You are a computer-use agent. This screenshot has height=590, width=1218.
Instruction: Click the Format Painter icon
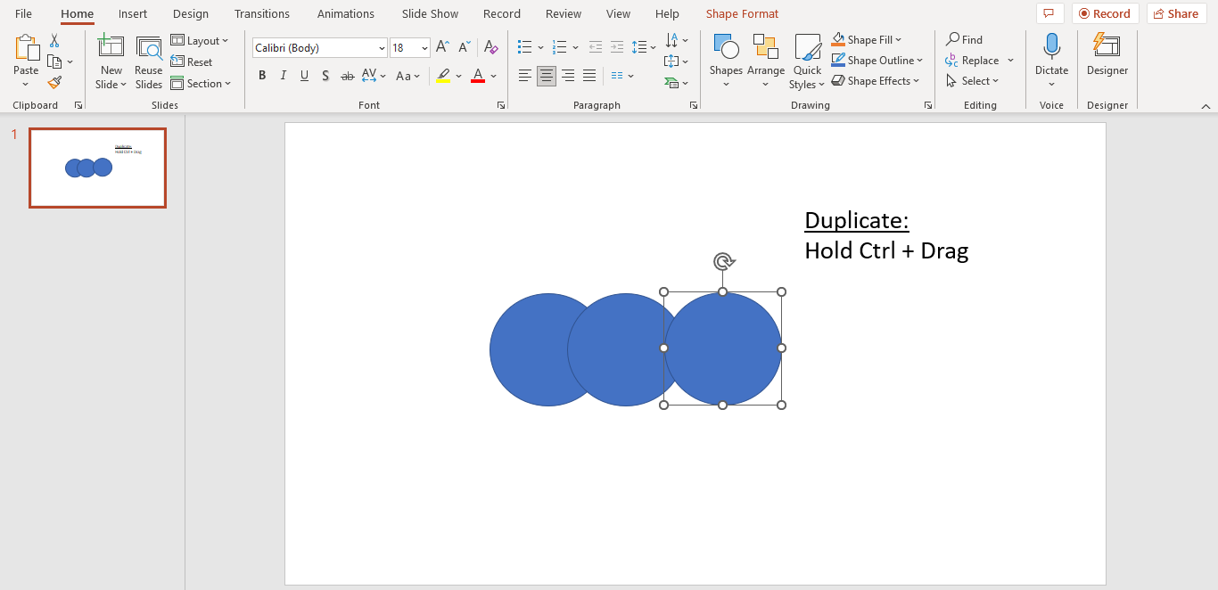click(53, 83)
